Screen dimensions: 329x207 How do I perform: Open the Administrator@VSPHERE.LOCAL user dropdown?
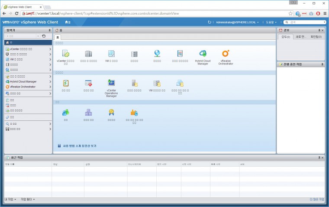tap(237, 22)
